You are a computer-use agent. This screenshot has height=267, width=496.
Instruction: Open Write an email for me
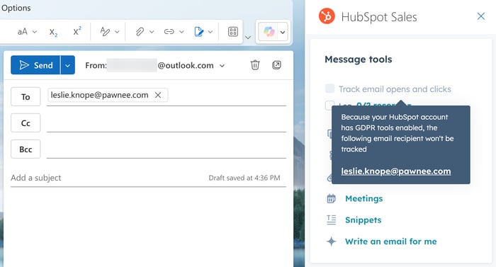click(x=391, y=242)
